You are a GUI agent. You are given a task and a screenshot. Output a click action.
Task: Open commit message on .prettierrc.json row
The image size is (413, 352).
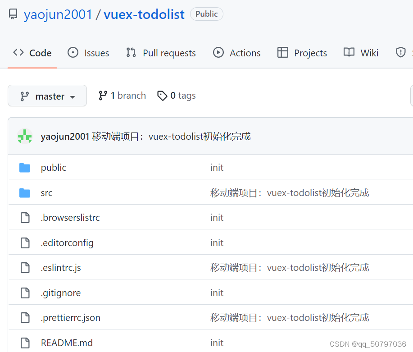point(290,318)
